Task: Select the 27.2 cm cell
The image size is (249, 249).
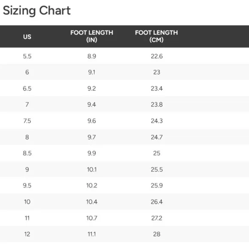Action: point(157,218)
